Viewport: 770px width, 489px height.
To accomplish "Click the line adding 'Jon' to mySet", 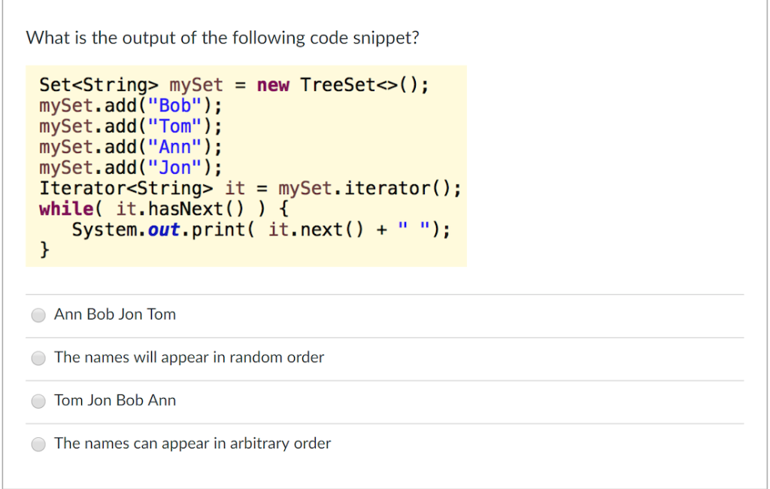I will tap(129, 167).
